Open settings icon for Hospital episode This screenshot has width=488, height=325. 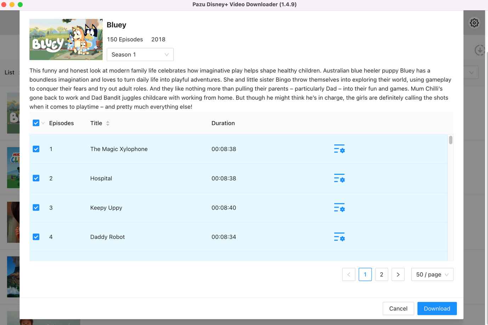pos(339,178)
